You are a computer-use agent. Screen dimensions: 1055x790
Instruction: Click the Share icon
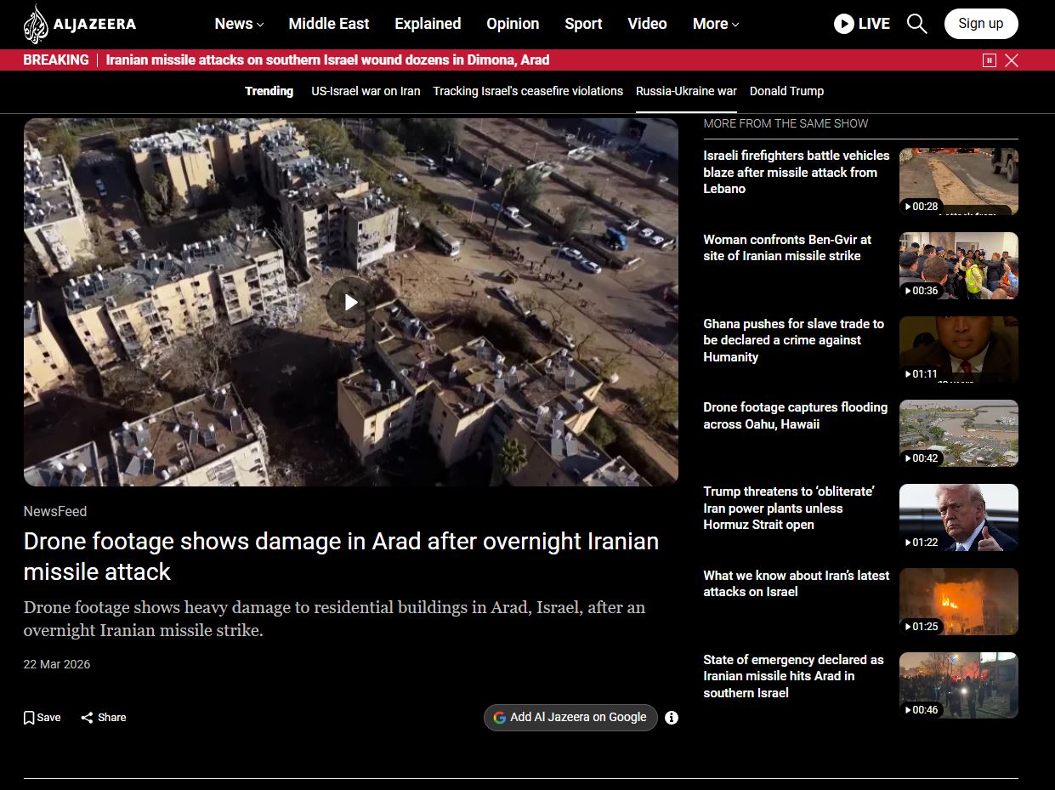87,718
